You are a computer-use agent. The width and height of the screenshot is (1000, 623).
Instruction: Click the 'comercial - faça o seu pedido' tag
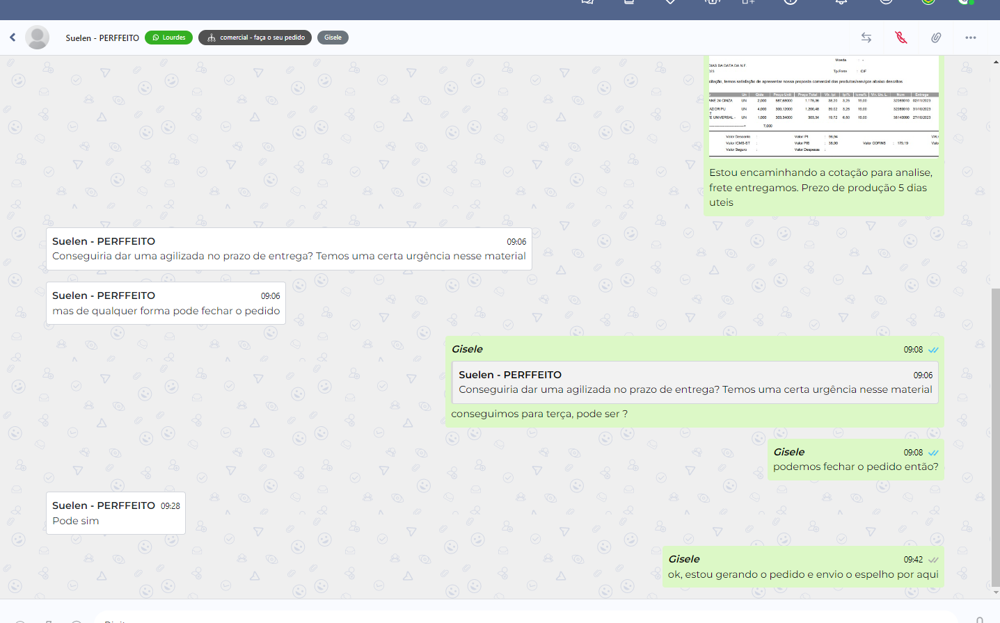tap(255, 38)
